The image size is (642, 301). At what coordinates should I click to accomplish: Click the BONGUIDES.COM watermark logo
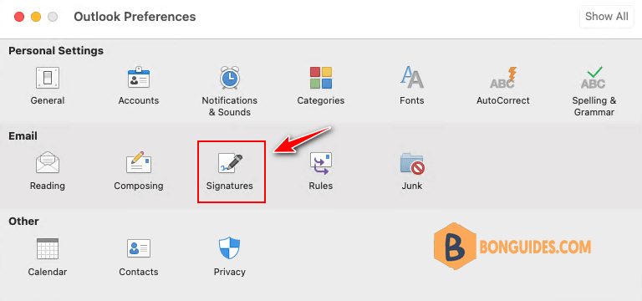point(512,247)
